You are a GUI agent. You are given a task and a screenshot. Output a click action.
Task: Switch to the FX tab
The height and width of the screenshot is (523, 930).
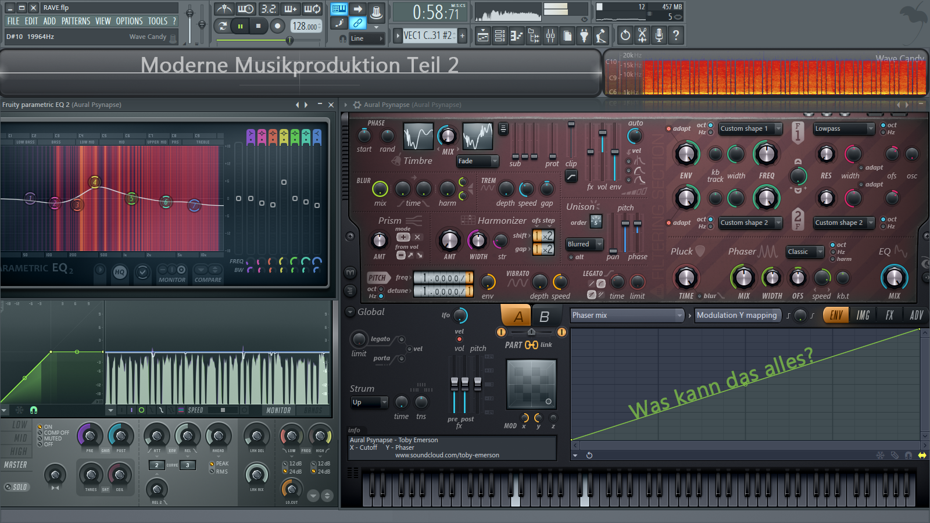(x=889, y=316)
